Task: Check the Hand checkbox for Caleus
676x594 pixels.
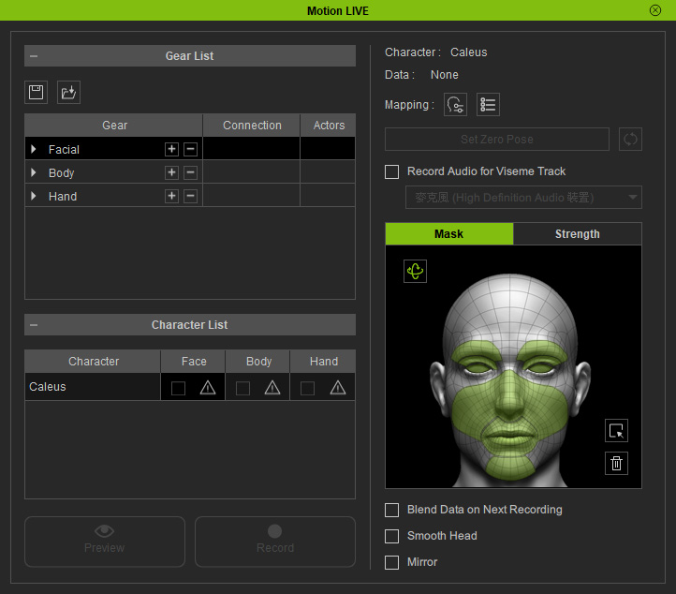Action: click(x=307, y=388)
